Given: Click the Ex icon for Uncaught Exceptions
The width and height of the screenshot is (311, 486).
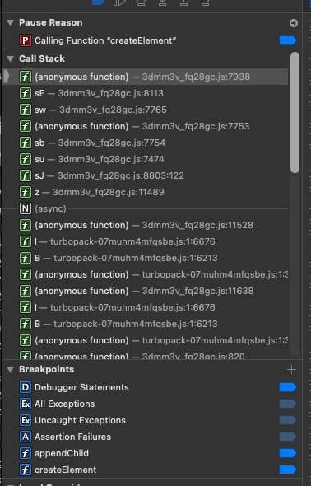Looking at the screenshot, I should point(26,420).
